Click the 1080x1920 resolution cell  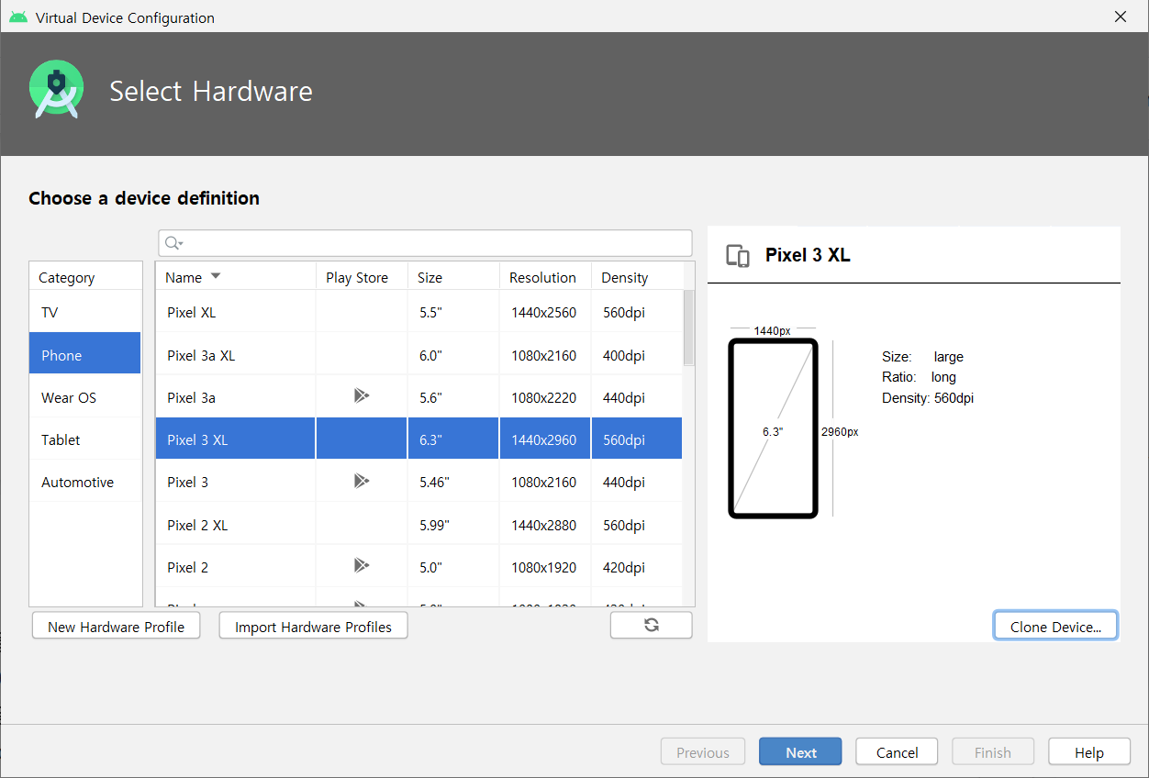click(544, 567)
